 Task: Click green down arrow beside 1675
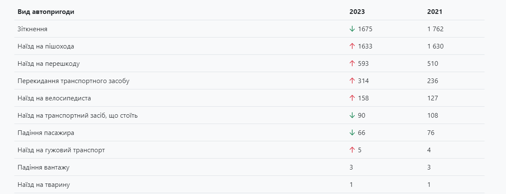(352, 29)
